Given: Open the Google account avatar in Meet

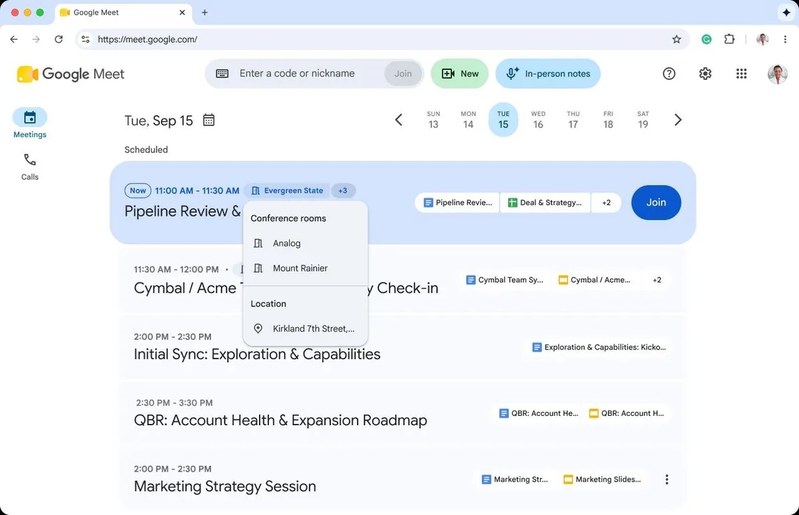Looking at the screenshot, I should (777, 74).
